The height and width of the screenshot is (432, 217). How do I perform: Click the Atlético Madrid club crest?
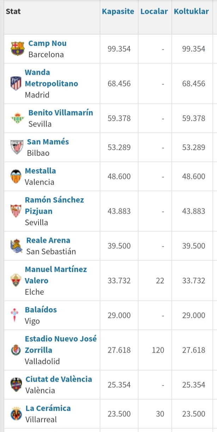[16, 84]
